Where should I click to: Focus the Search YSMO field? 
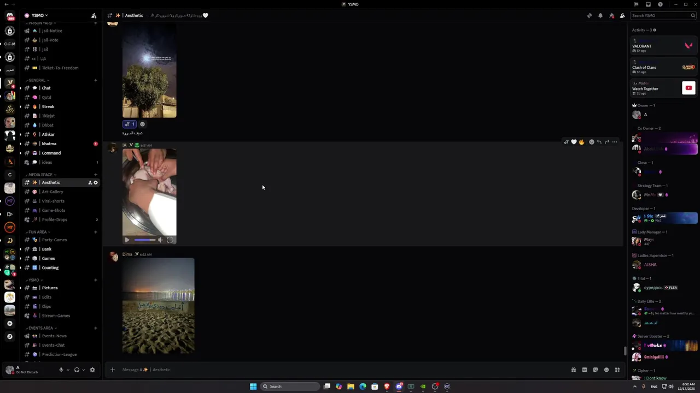[x=663, y=15]
